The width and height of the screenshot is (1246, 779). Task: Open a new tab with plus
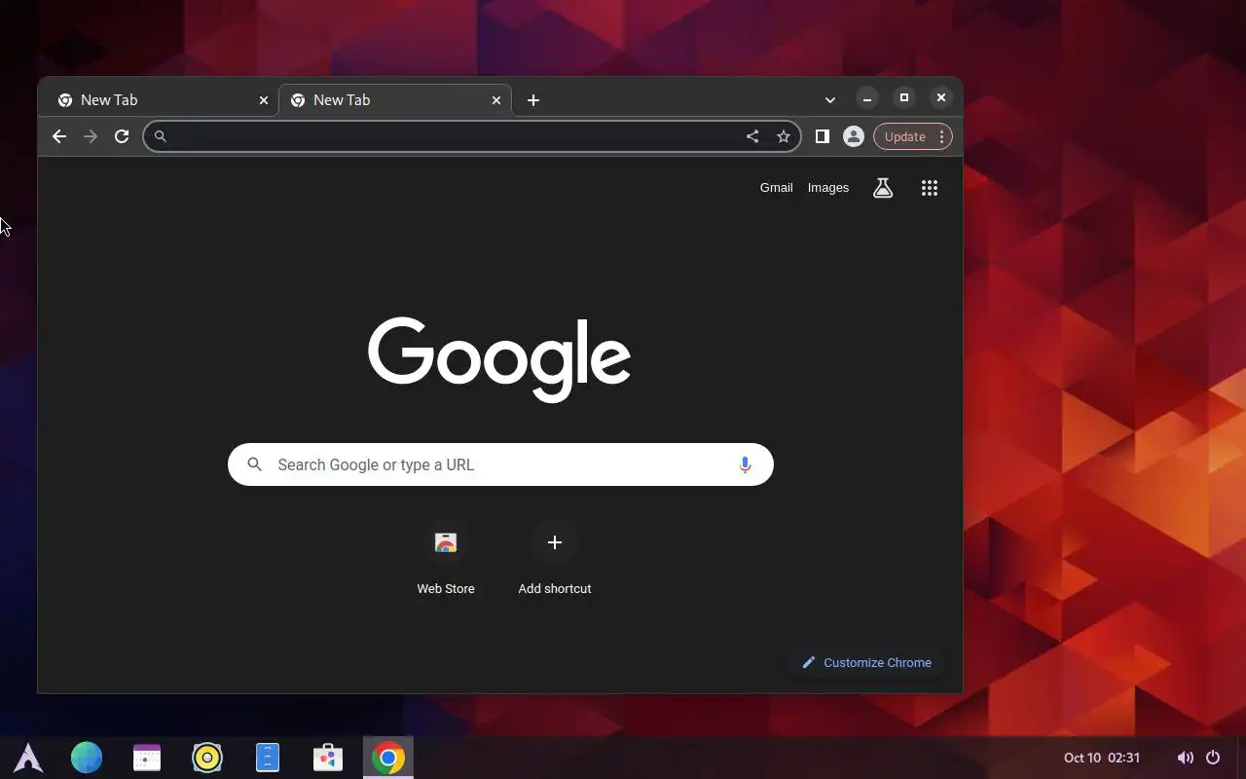point(533,100)
